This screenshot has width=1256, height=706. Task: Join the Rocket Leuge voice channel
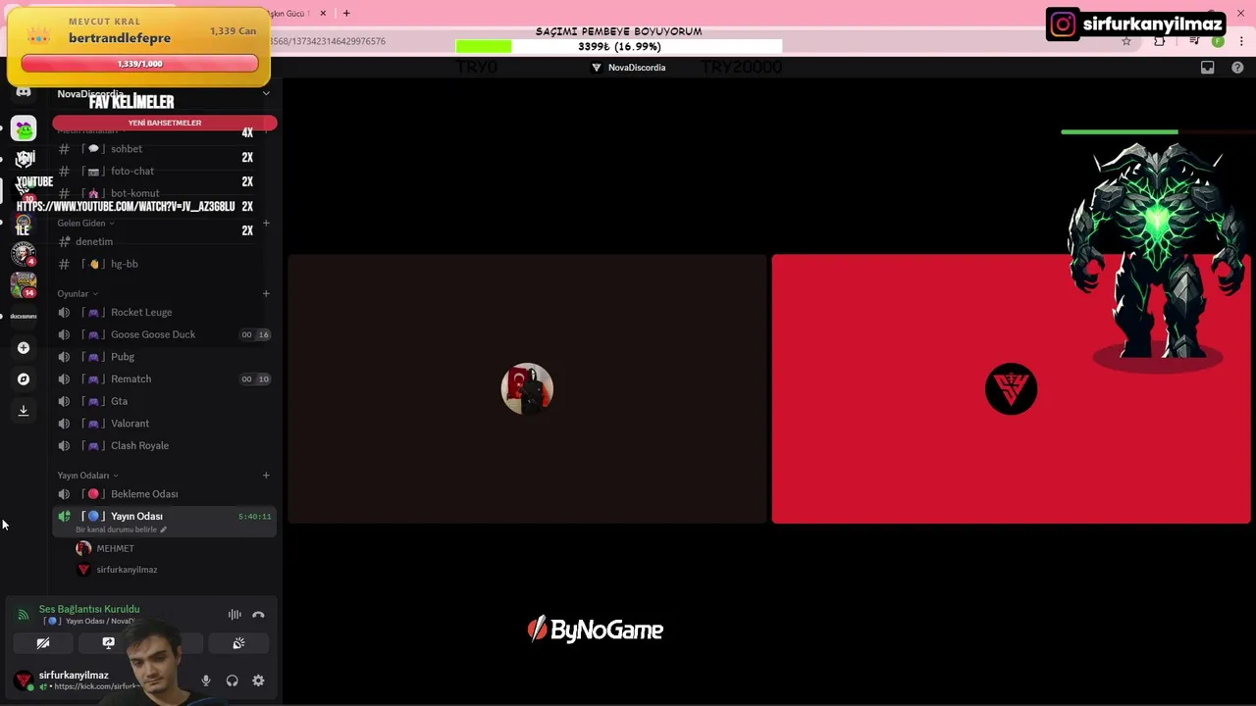(164, 312)
